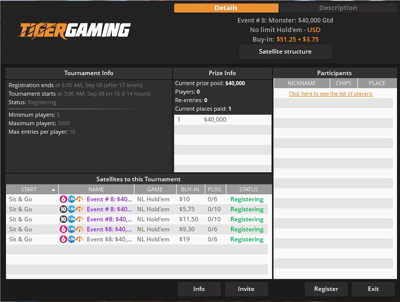Click the pink 6-max icon on the $19 satellite
The image size is (400, 302).
tap(63, 239)
